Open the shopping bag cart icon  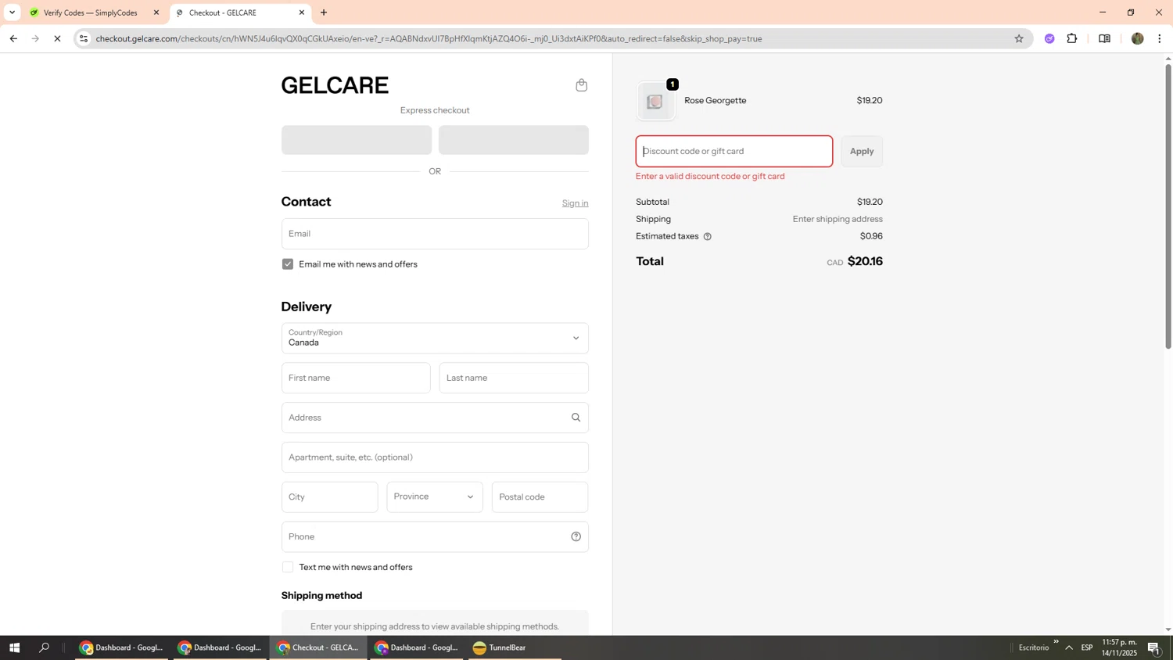(x=581, y=85)
